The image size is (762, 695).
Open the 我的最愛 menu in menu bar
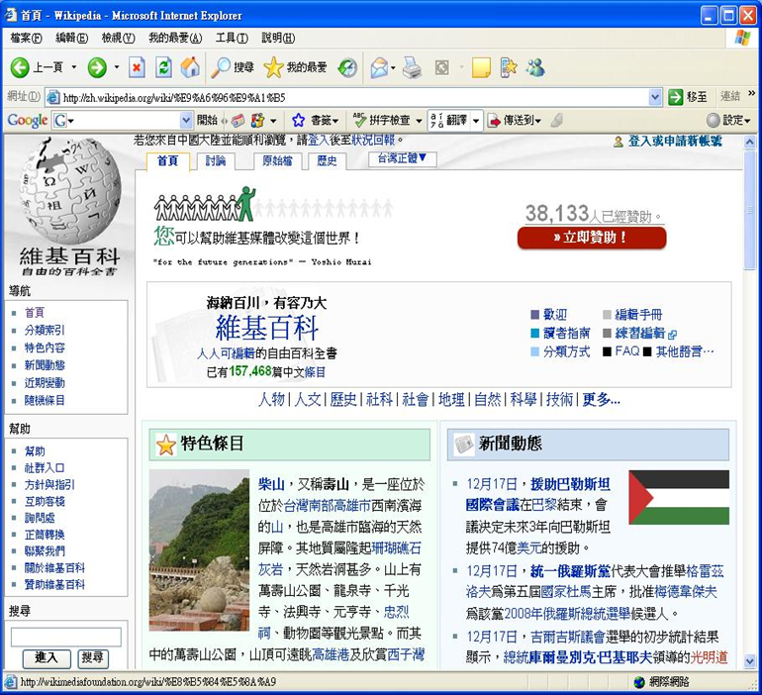(x=175, y=38)
